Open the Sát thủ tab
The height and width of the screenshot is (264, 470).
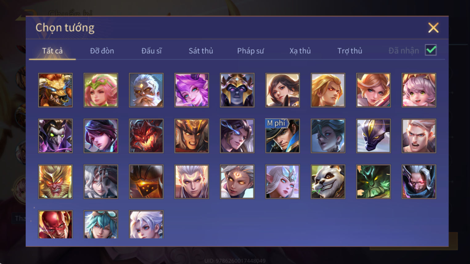[201, 51]
